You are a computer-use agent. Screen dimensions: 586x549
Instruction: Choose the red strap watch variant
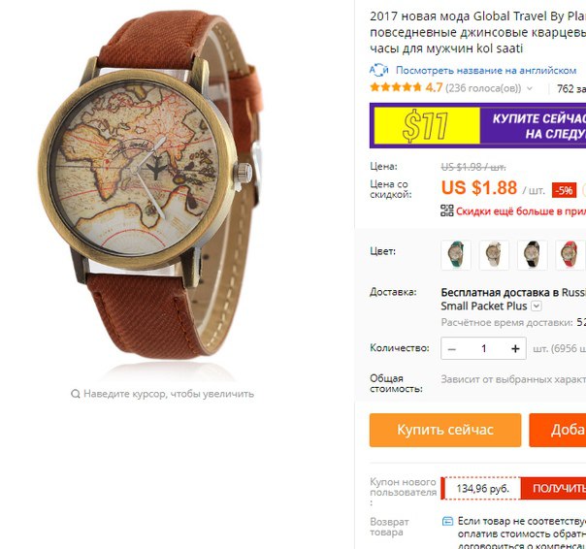tap(570, 255)
